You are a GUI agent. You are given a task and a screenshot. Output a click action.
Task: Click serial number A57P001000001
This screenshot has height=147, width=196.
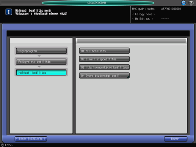(x=171, y=9)
